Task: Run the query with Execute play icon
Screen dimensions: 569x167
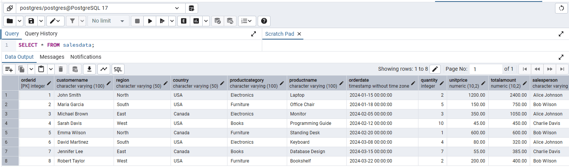Action: point(150,21)
